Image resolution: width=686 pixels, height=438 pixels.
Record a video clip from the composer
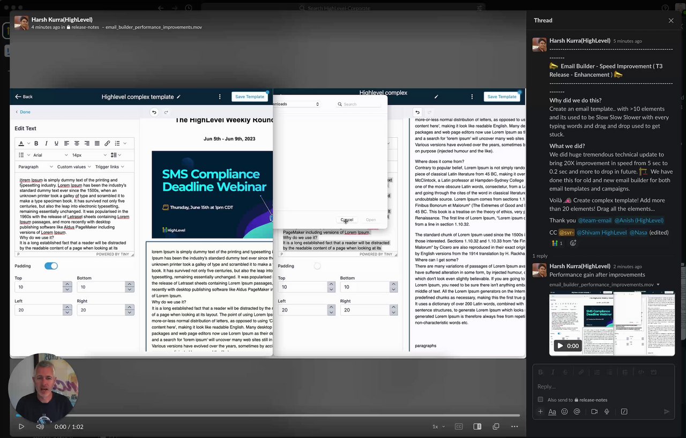pos(594,412)
